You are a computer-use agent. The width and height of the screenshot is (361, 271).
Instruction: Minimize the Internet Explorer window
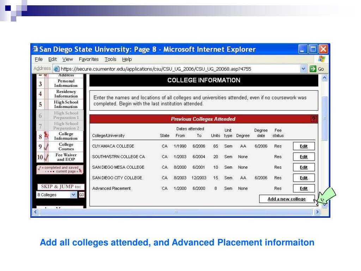[x=302, y=49]
